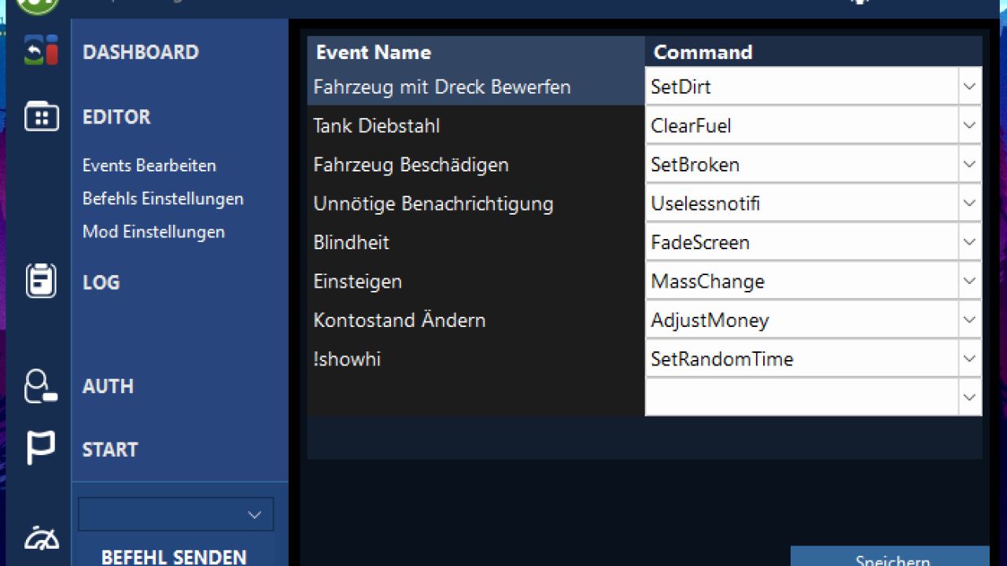Click the BEFEHL SENDEN button
The width and height of the screenshot is (1007, 566).
(x=174, y=556)
